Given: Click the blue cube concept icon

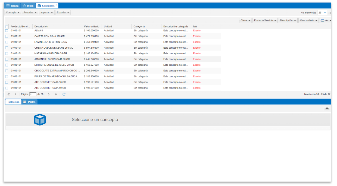Looking at the screenshot, I should pos(40,120).
